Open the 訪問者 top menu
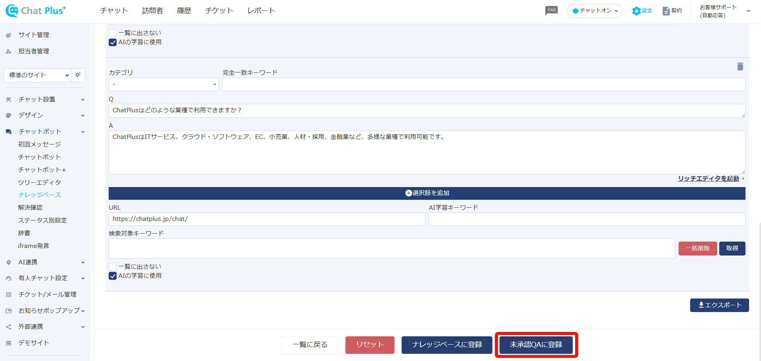This screenshot has height=361, width=761. pos(152,11)
